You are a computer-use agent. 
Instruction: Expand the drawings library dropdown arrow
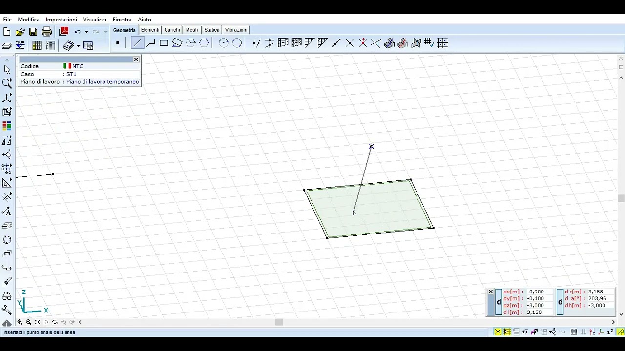pyautogui.click(x=78, y=46)
